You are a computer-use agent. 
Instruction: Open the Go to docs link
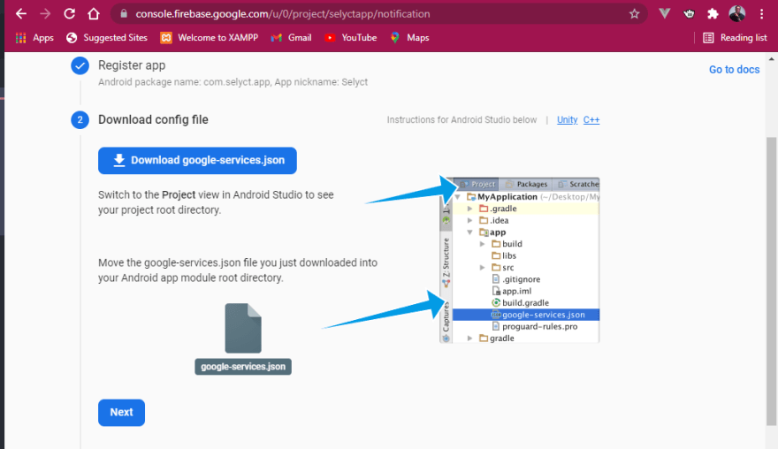tap(734, 70)
